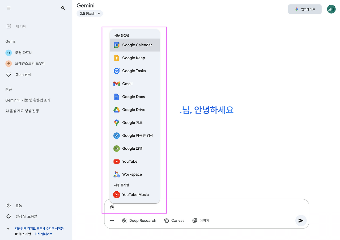Expand the 2.5 Flash model dropdown
The image size is (340, 240).
click(x=90, y=14)
